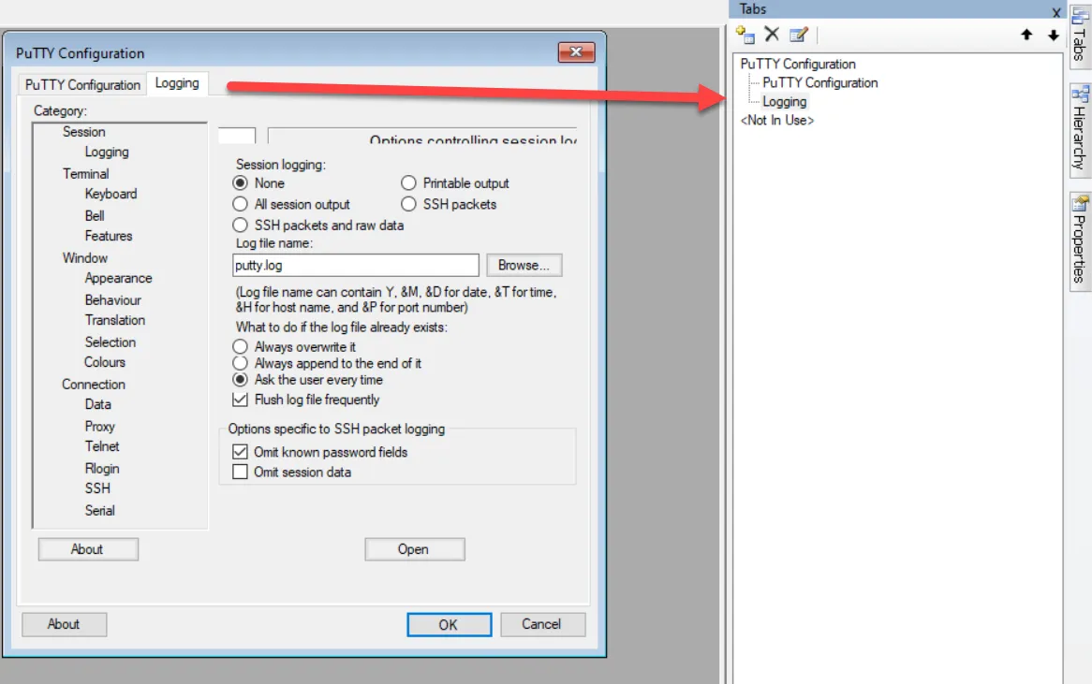1092x684 pixels.
Task: Select root PuTTY Configuration in Tabs tree
Action: point(797,64)
